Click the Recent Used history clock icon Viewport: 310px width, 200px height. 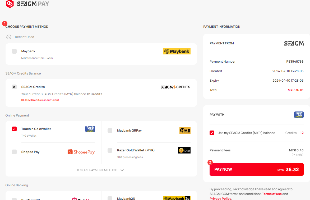[x=8, y=37]
